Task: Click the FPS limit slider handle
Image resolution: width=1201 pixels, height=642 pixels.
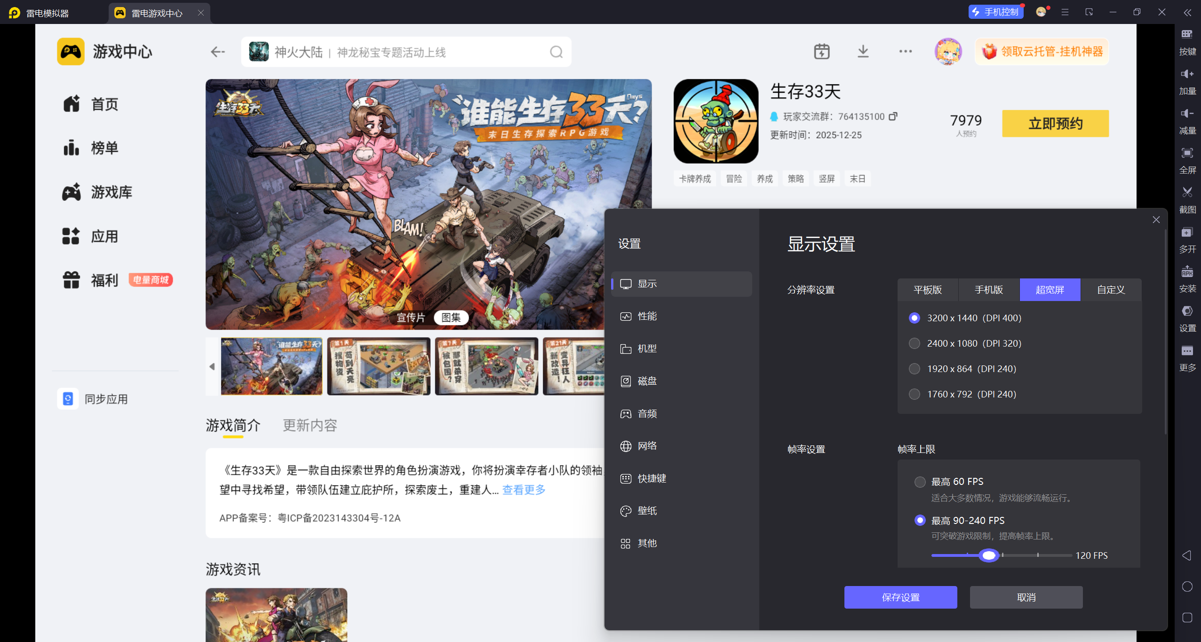Action: (989, 555)
